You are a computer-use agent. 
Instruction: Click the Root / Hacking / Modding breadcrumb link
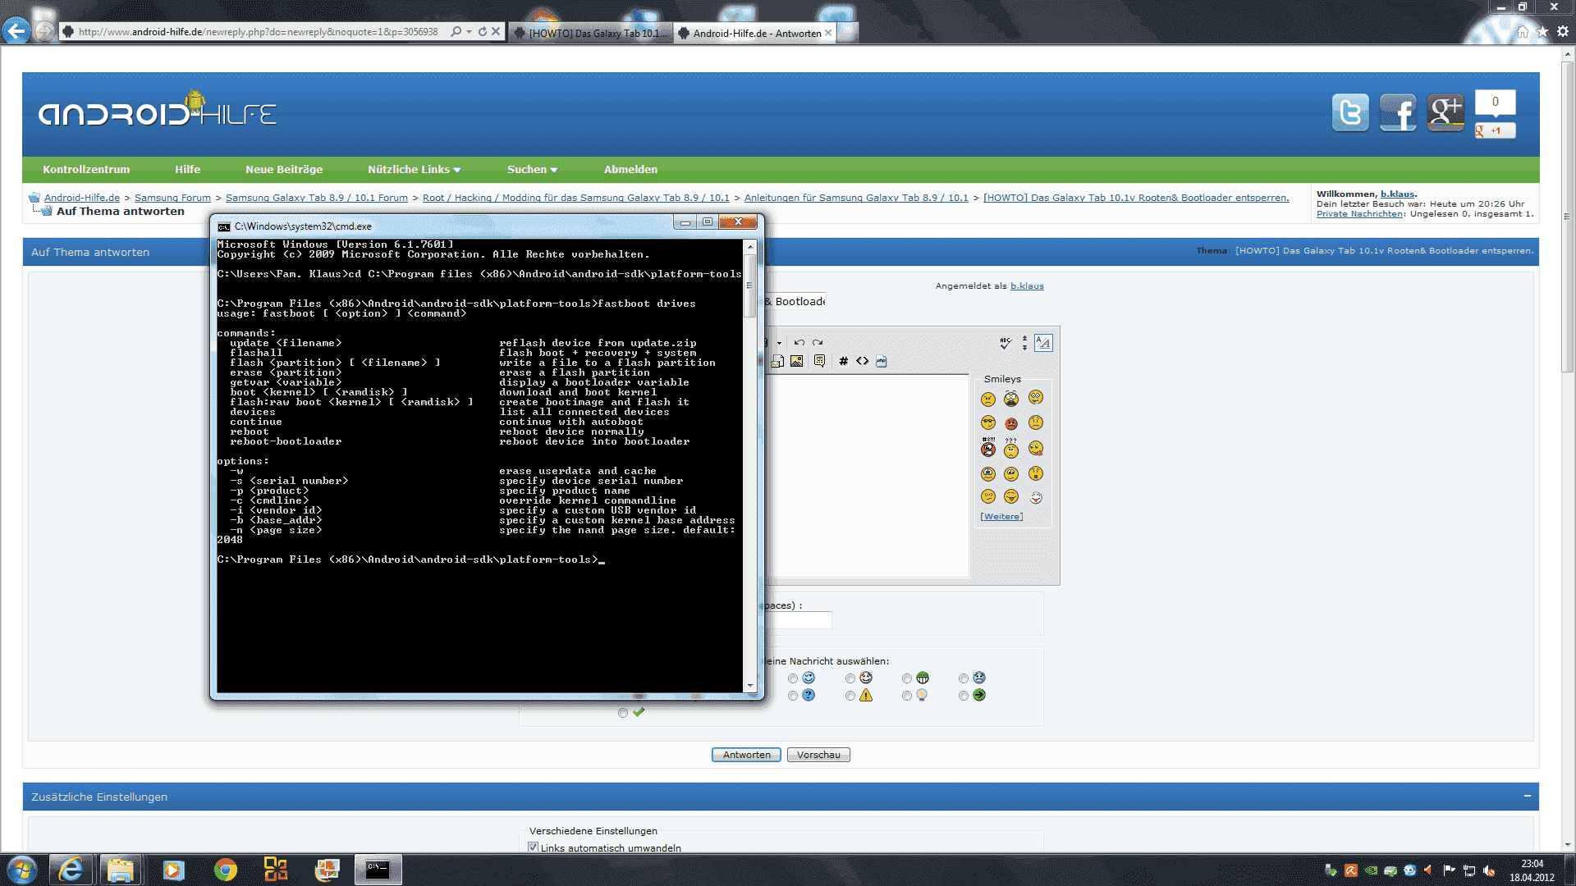(x=576, y=198)
